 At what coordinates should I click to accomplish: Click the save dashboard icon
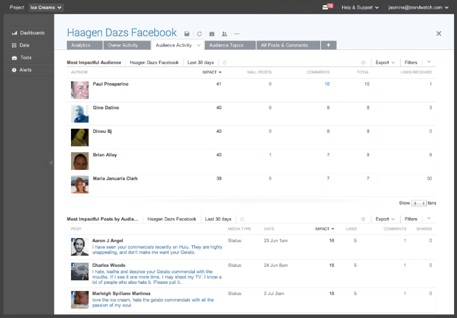[187, 34]
